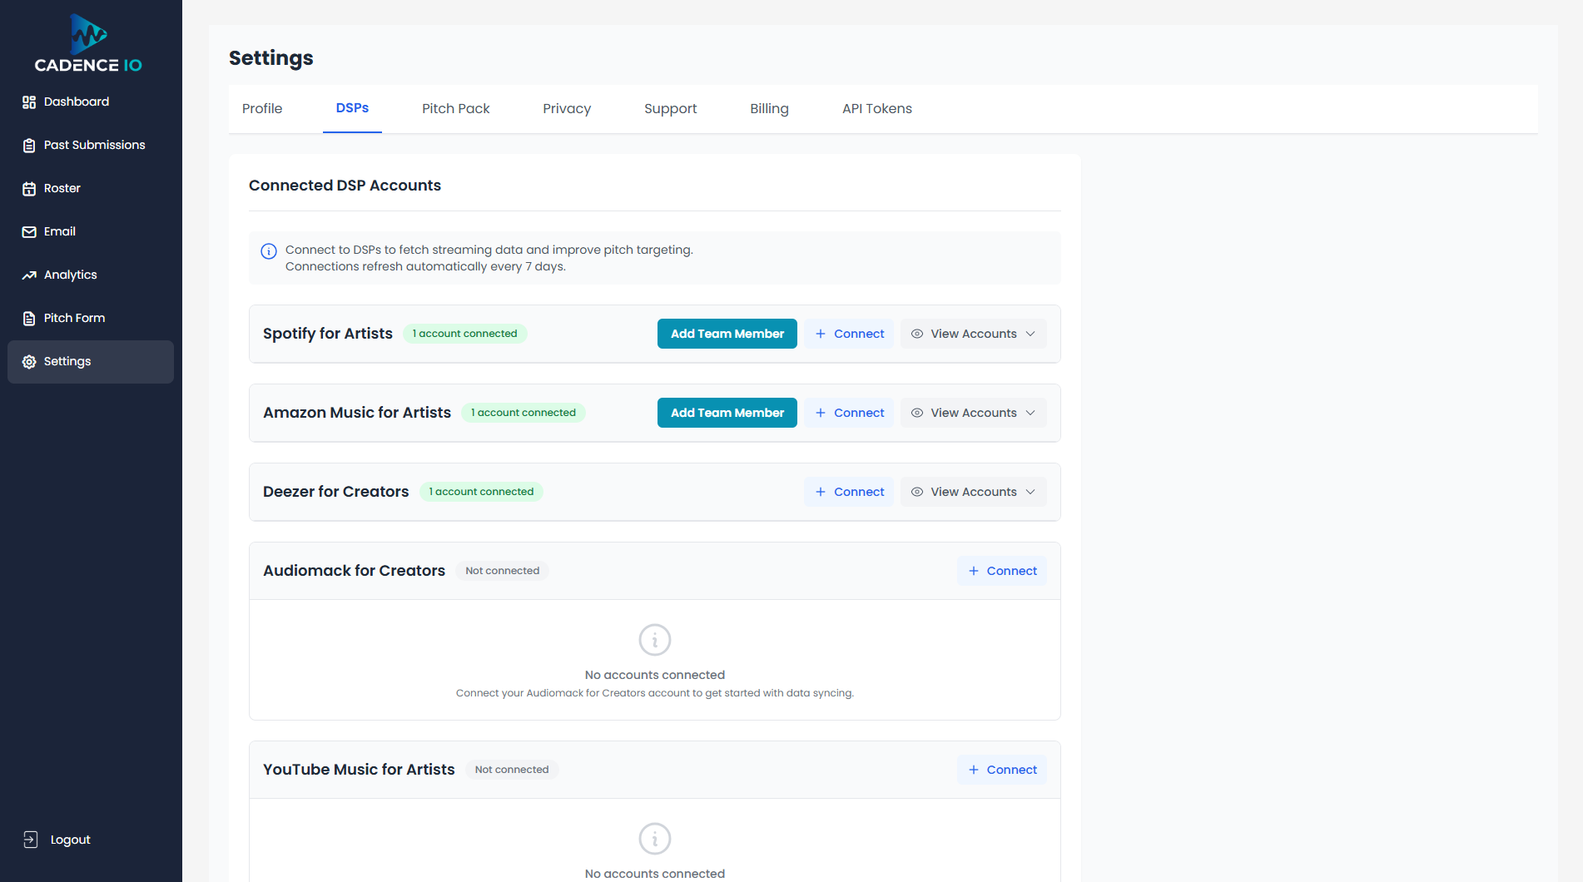
Task: Connect a YouTube Music for Artists account
Action: pos(1002,770)
